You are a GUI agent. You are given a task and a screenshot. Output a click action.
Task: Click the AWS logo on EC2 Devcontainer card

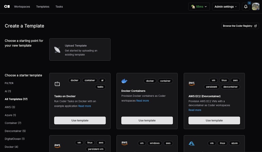(x=191, y=83)
